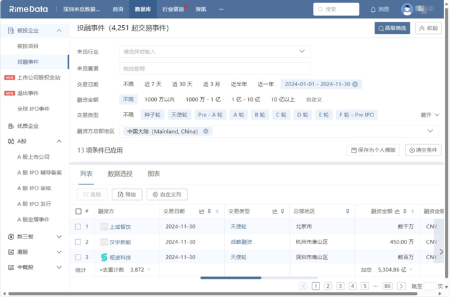Toggle the select-all header checkbox
The image size is (450, 297).
pos(78,212)
